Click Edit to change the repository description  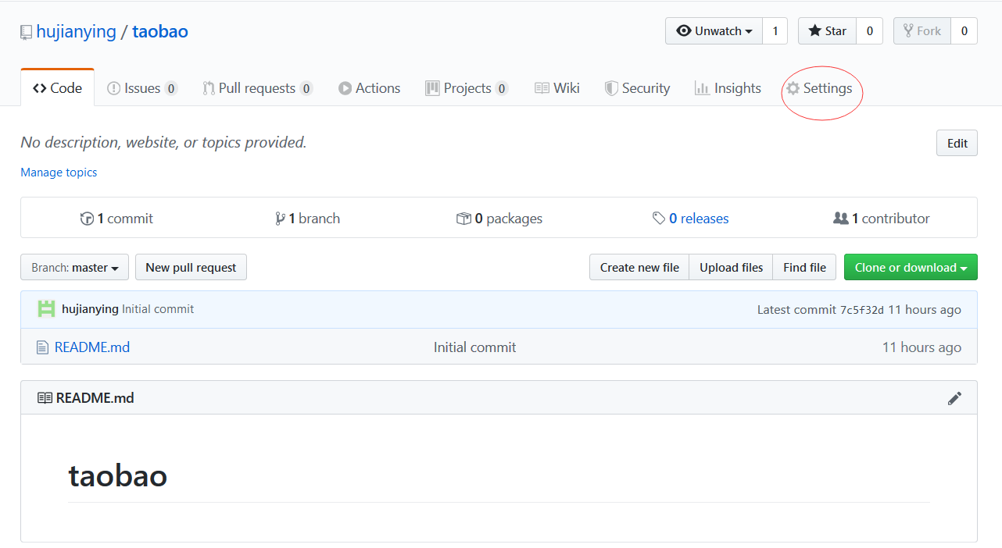(957, 143)
